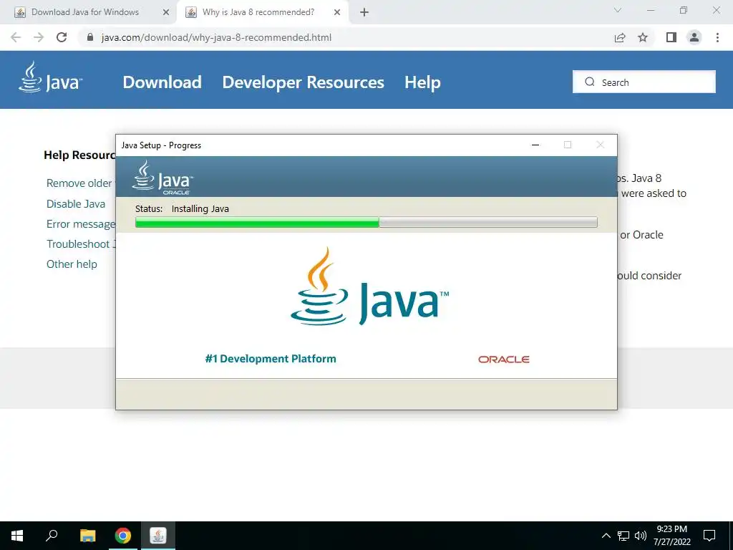Click the Java logo in site header
Viewport: 733px width, 550px height.
(50, 77)
